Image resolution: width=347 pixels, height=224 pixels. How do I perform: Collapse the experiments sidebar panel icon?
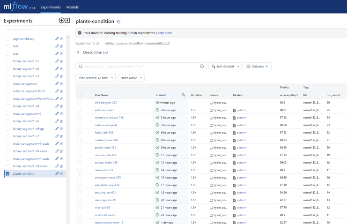[67, 21]
